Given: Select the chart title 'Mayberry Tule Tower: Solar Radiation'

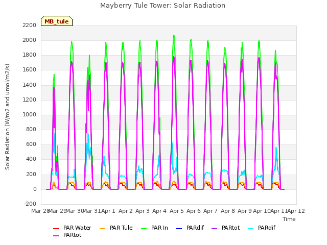Looking at the screenshot, I should click(162, 6).
